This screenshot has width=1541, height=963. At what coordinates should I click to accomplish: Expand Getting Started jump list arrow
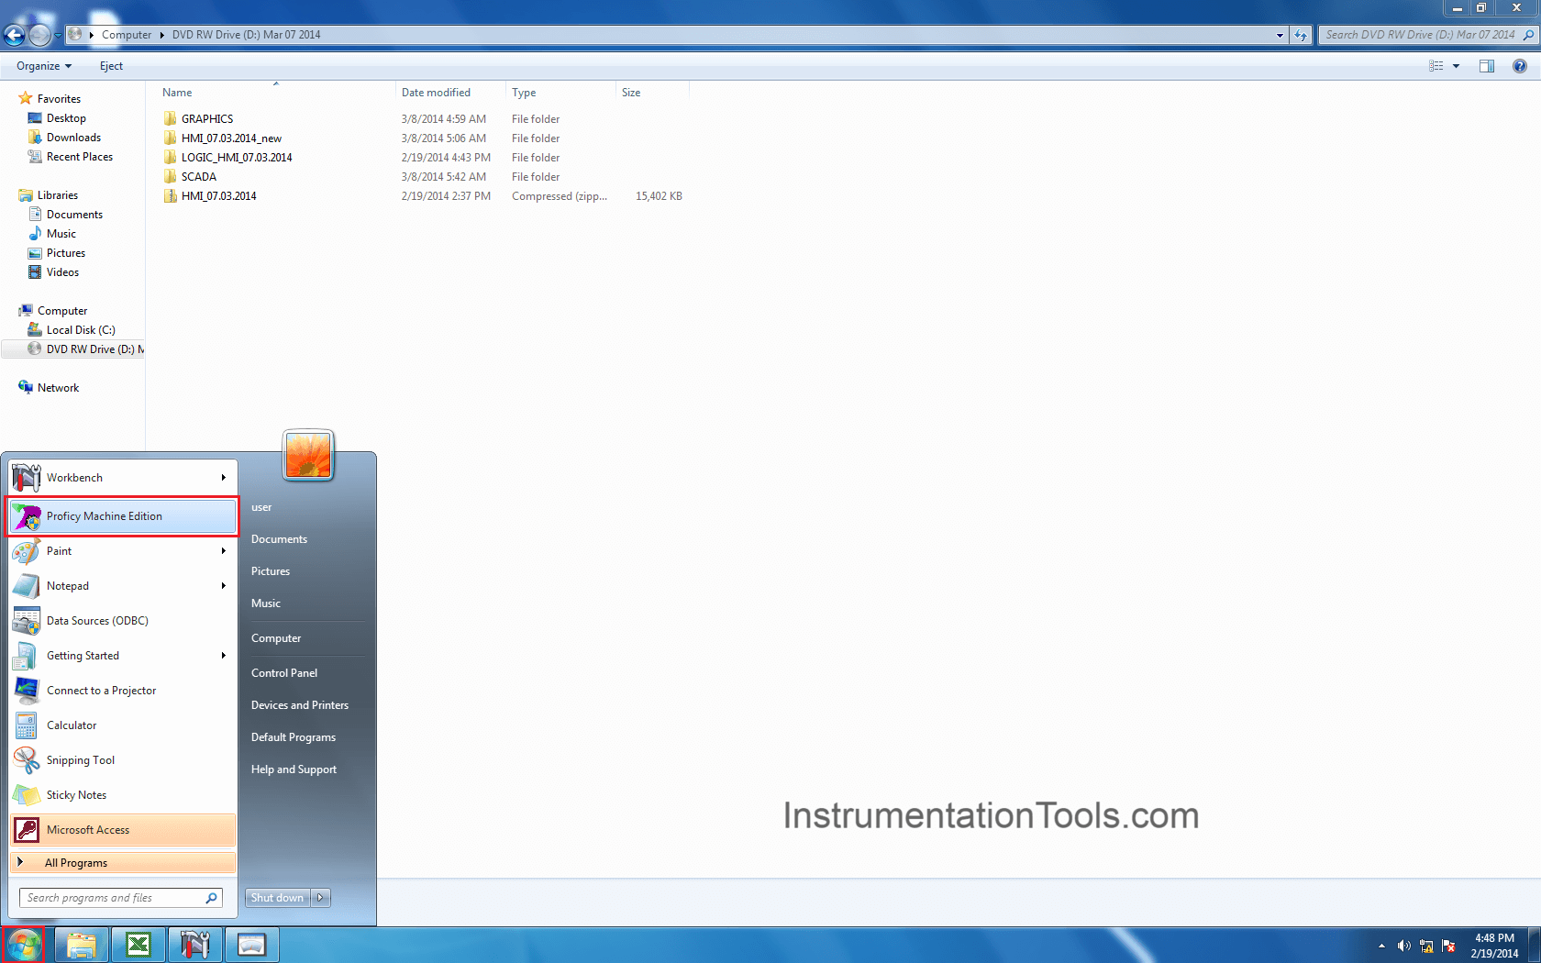[223, 656]
